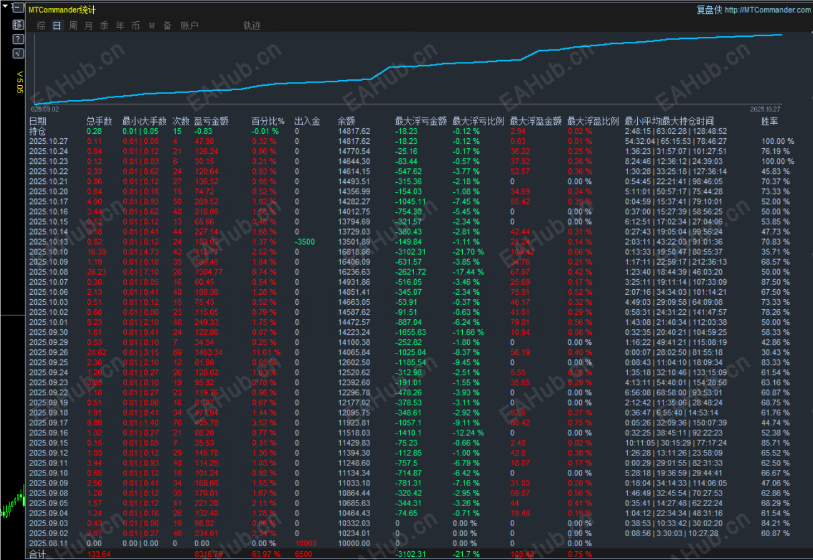
Task: Click the 总手数 column header
Action: click(99, 121)
